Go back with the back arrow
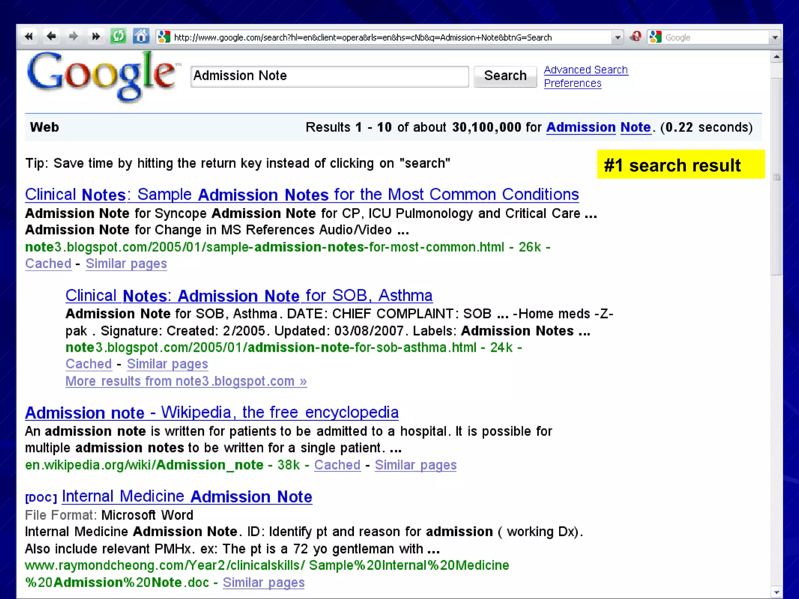 point(51,37)
